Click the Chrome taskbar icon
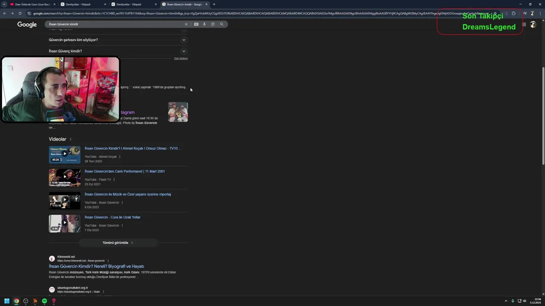This screenshot has height=306, width=545. (16, 301)
